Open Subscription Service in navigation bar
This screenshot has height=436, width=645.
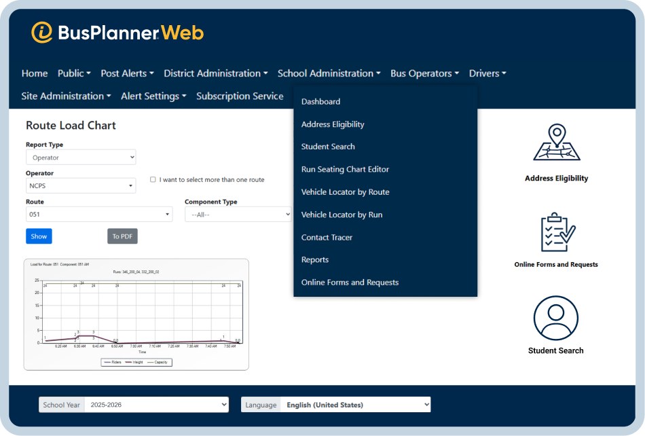(x=240, y=96)
